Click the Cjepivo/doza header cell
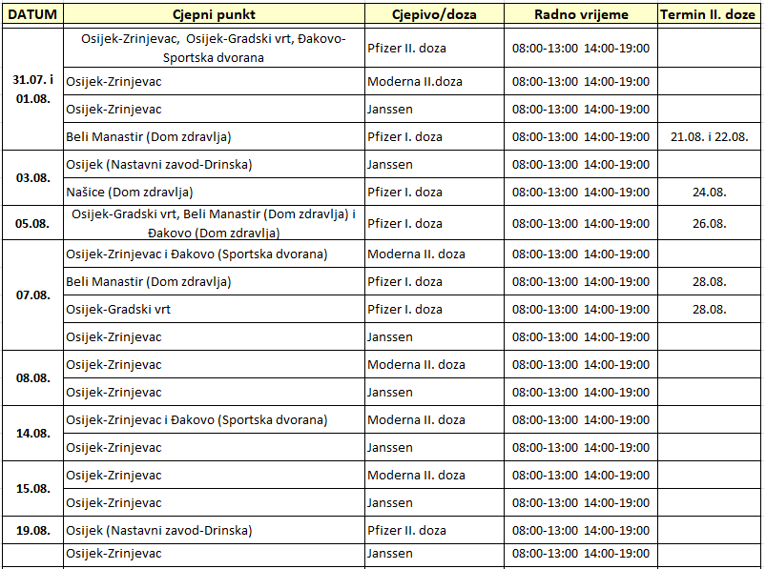 434,15
